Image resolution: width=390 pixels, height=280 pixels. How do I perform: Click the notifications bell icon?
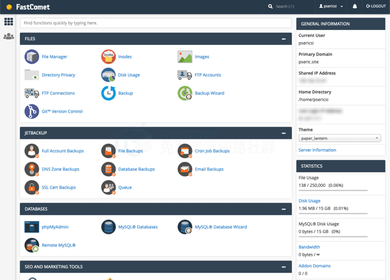[355, 7]
